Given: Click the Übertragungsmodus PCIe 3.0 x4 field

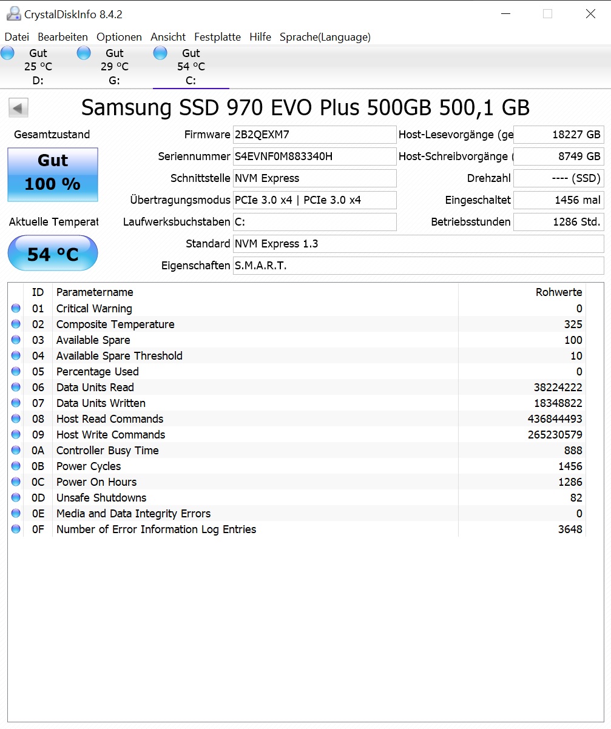Looking at the screenshot, I should 315,200.
